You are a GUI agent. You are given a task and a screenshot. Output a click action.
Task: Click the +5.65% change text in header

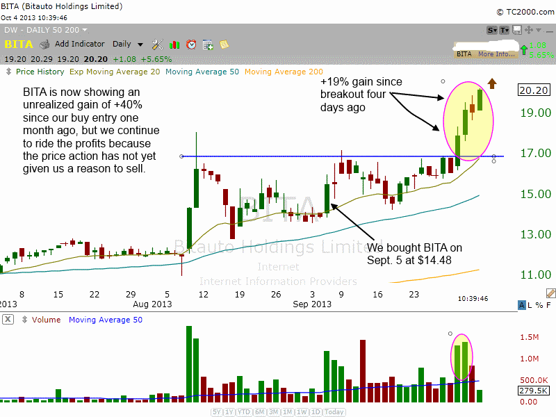click(156, 59)
